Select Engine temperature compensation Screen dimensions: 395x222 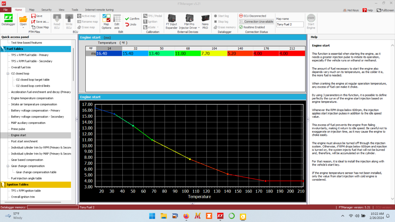(32, 98)
